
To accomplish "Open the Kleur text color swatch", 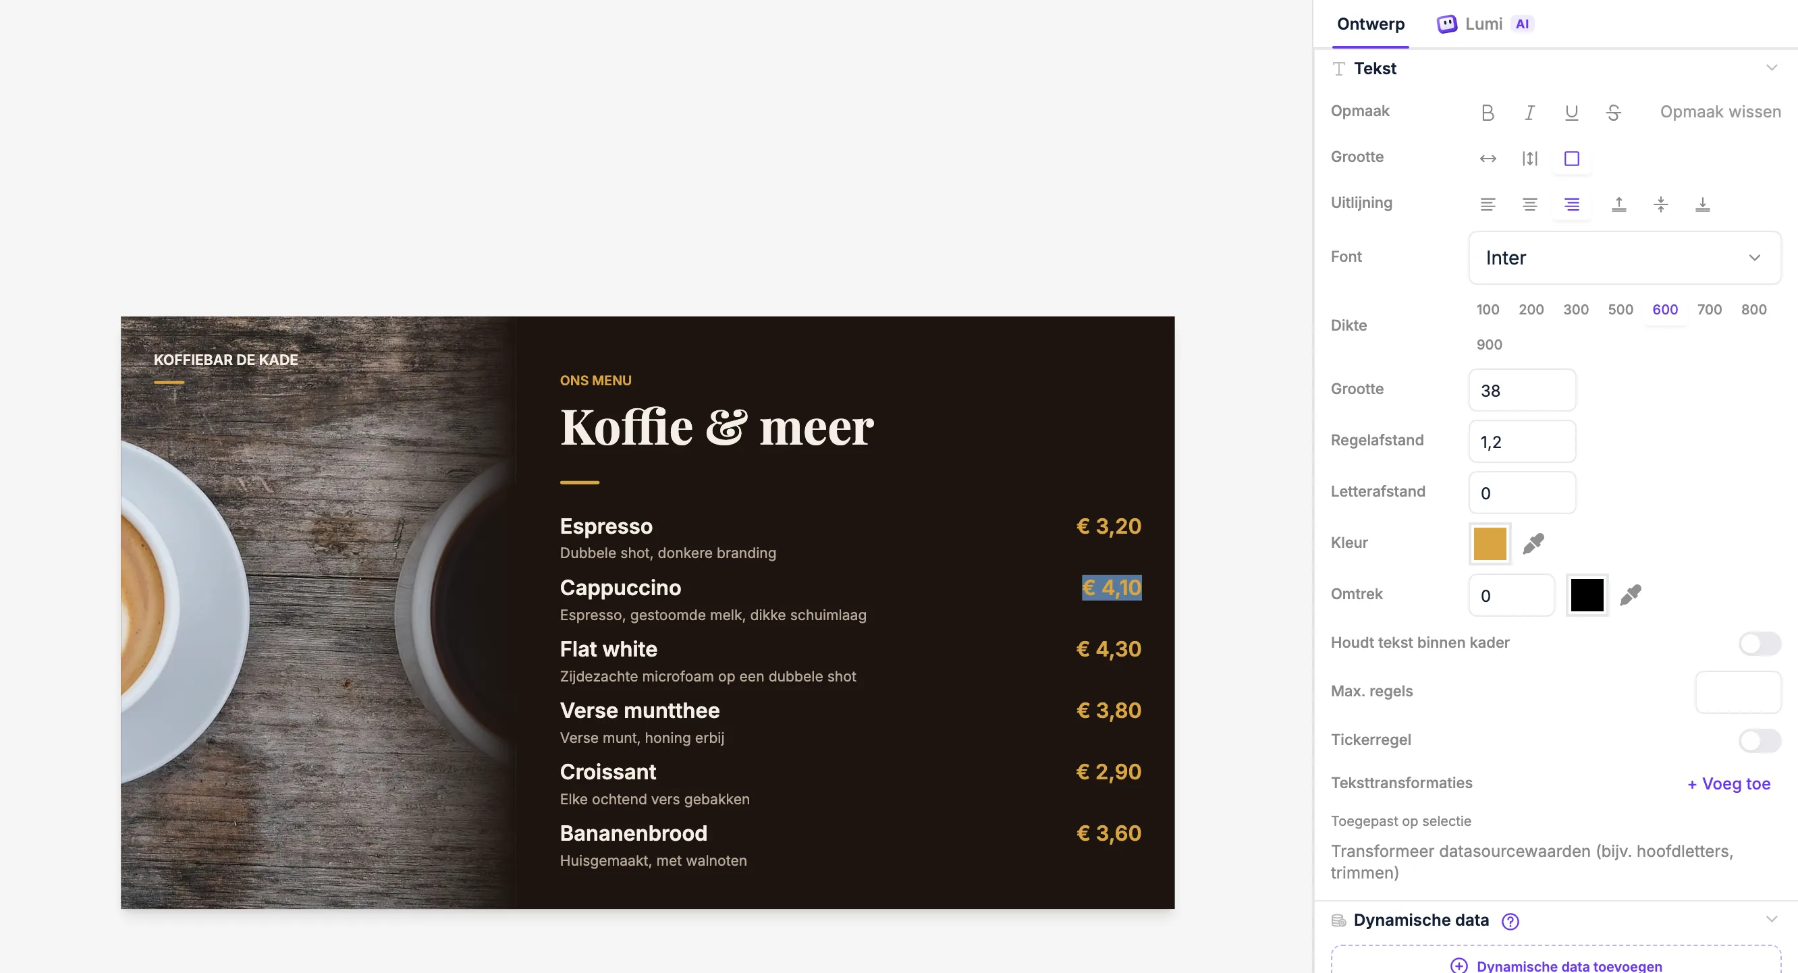I will 1490,543.
